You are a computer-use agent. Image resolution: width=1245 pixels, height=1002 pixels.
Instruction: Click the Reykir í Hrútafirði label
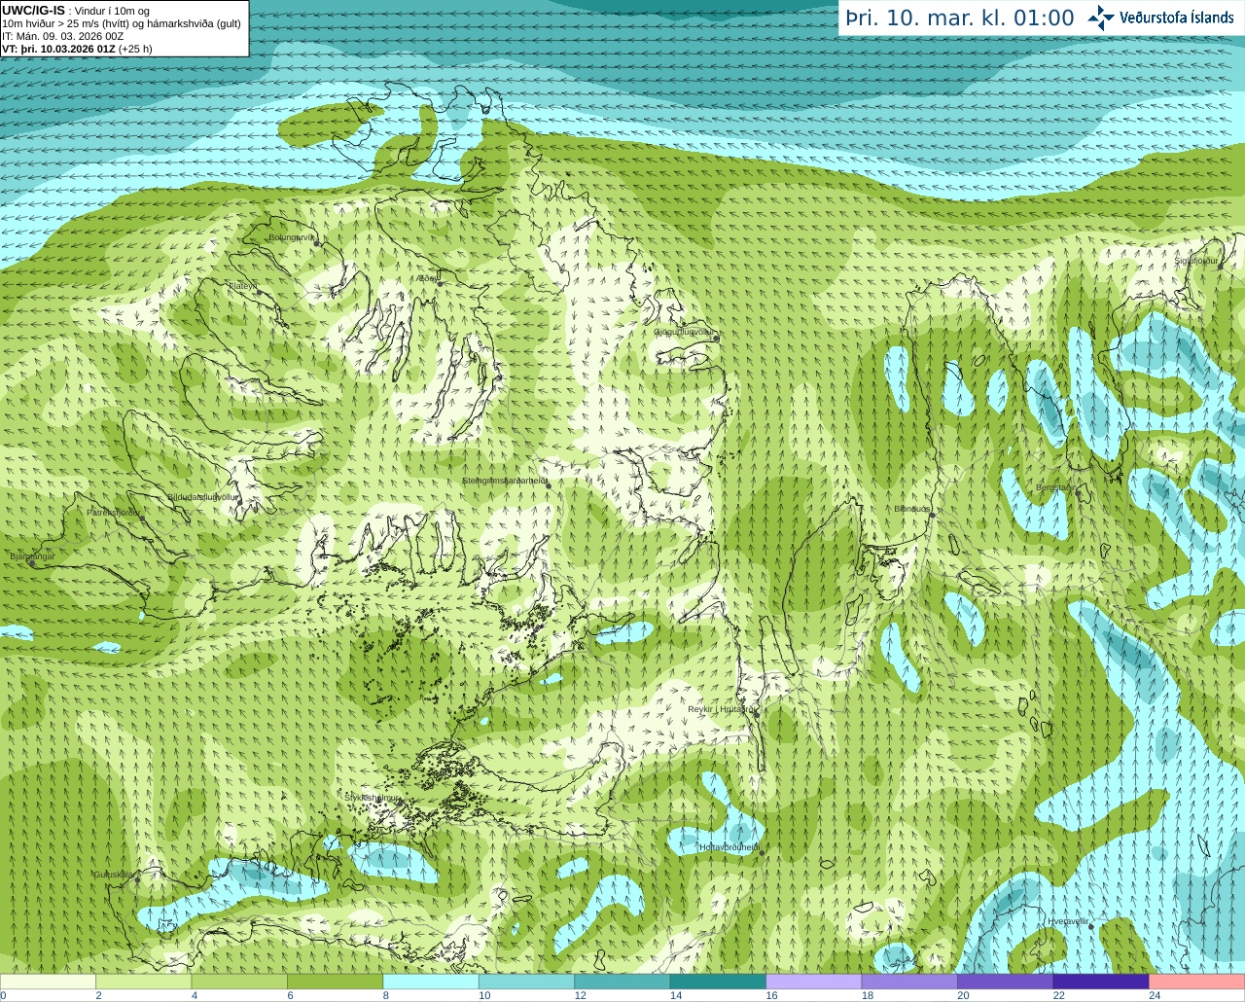click(721, 709)
